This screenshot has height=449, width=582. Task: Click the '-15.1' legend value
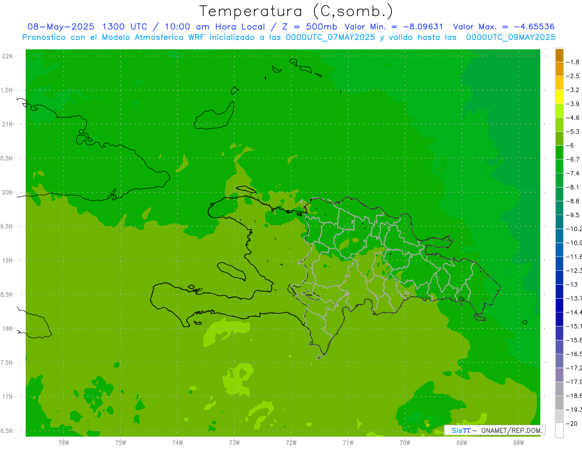575,326
